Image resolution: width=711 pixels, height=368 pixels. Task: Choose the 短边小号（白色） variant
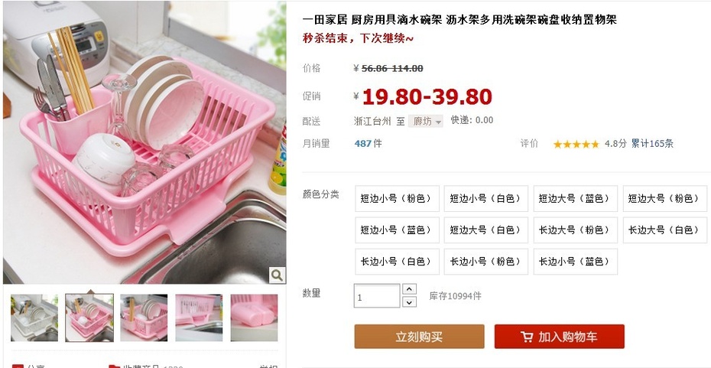point(485,198)
